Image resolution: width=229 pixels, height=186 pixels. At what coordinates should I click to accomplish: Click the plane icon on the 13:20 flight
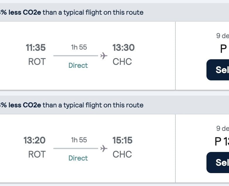104,148
